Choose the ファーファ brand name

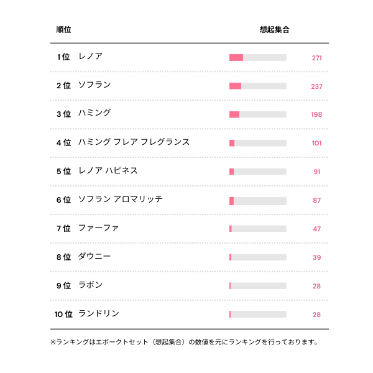tap(98, 228)
